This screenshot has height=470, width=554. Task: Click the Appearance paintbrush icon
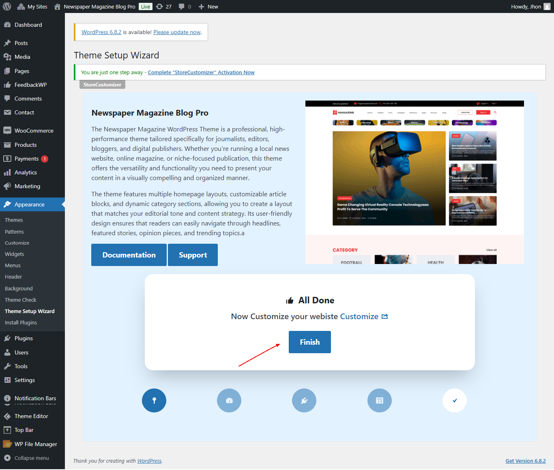pos(7,204)
